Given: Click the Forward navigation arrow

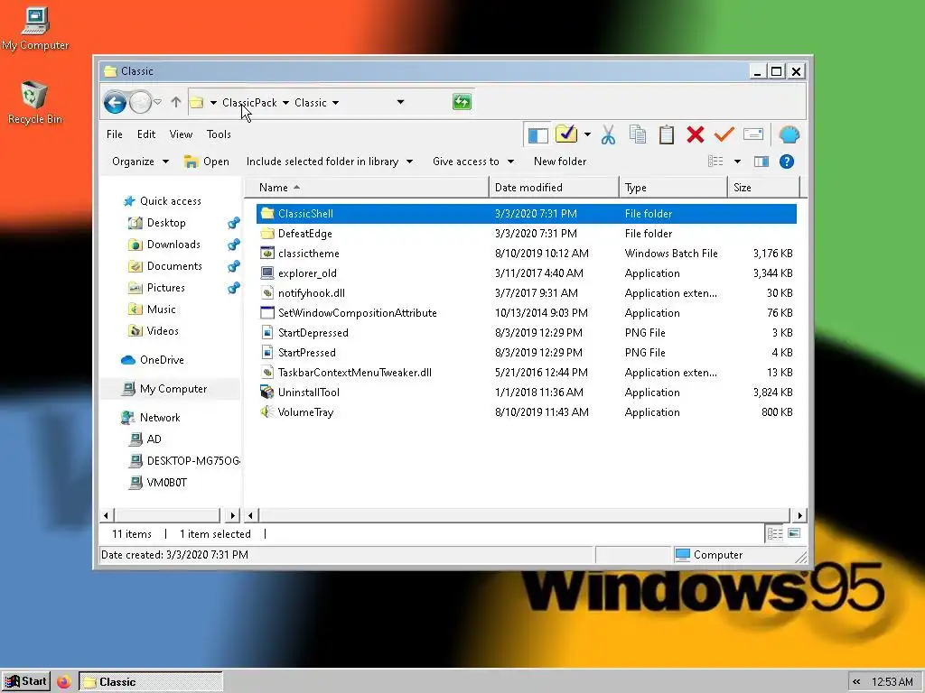Looking at the screenshot, I should pos(140,103).
